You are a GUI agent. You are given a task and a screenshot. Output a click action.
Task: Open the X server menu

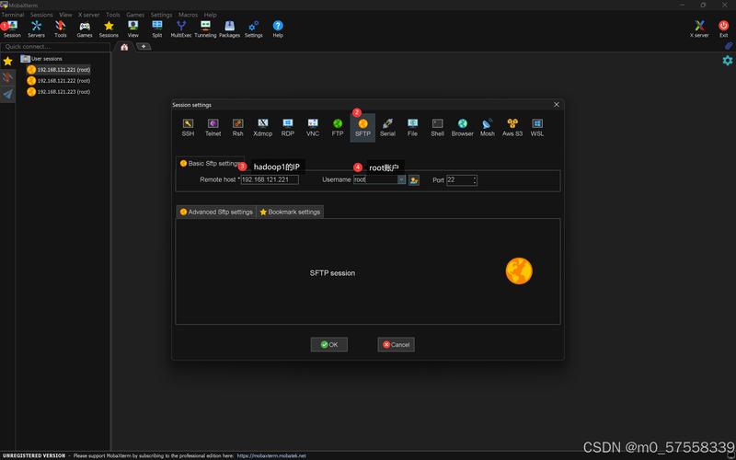(x=88, y=15)
